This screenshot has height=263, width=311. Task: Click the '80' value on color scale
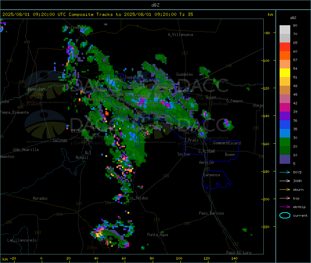(295, 25)
